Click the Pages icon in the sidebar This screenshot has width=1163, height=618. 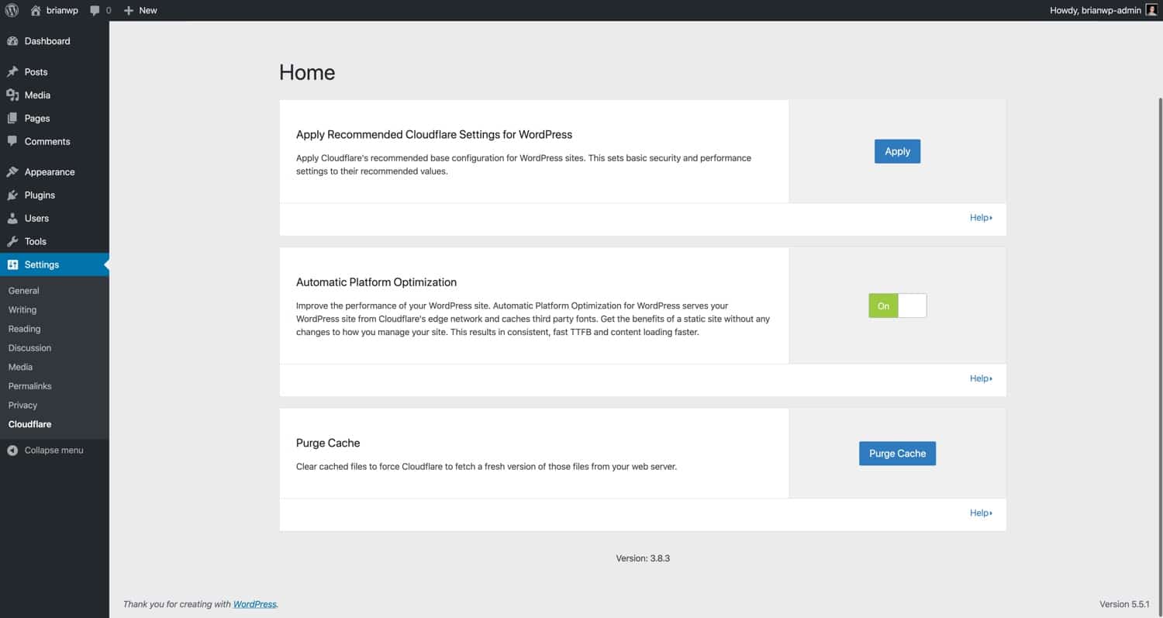(13, 118)
